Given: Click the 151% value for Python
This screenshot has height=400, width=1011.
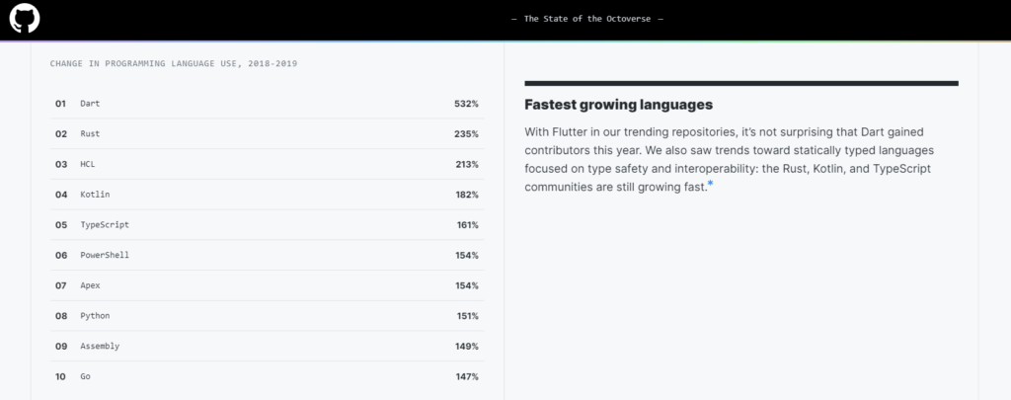Looking at the screenshot, I should (x=467, y=315).
